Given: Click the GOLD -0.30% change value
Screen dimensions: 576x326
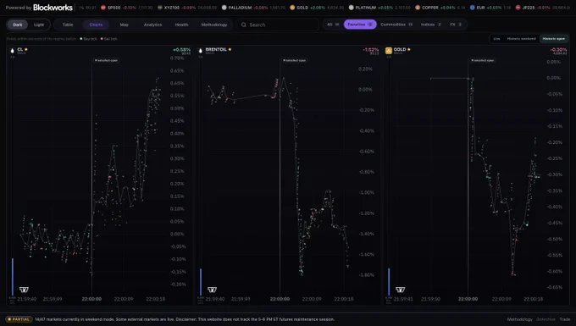Looking at the screenshot, I should pyautogui.click(x=559, y=50).
